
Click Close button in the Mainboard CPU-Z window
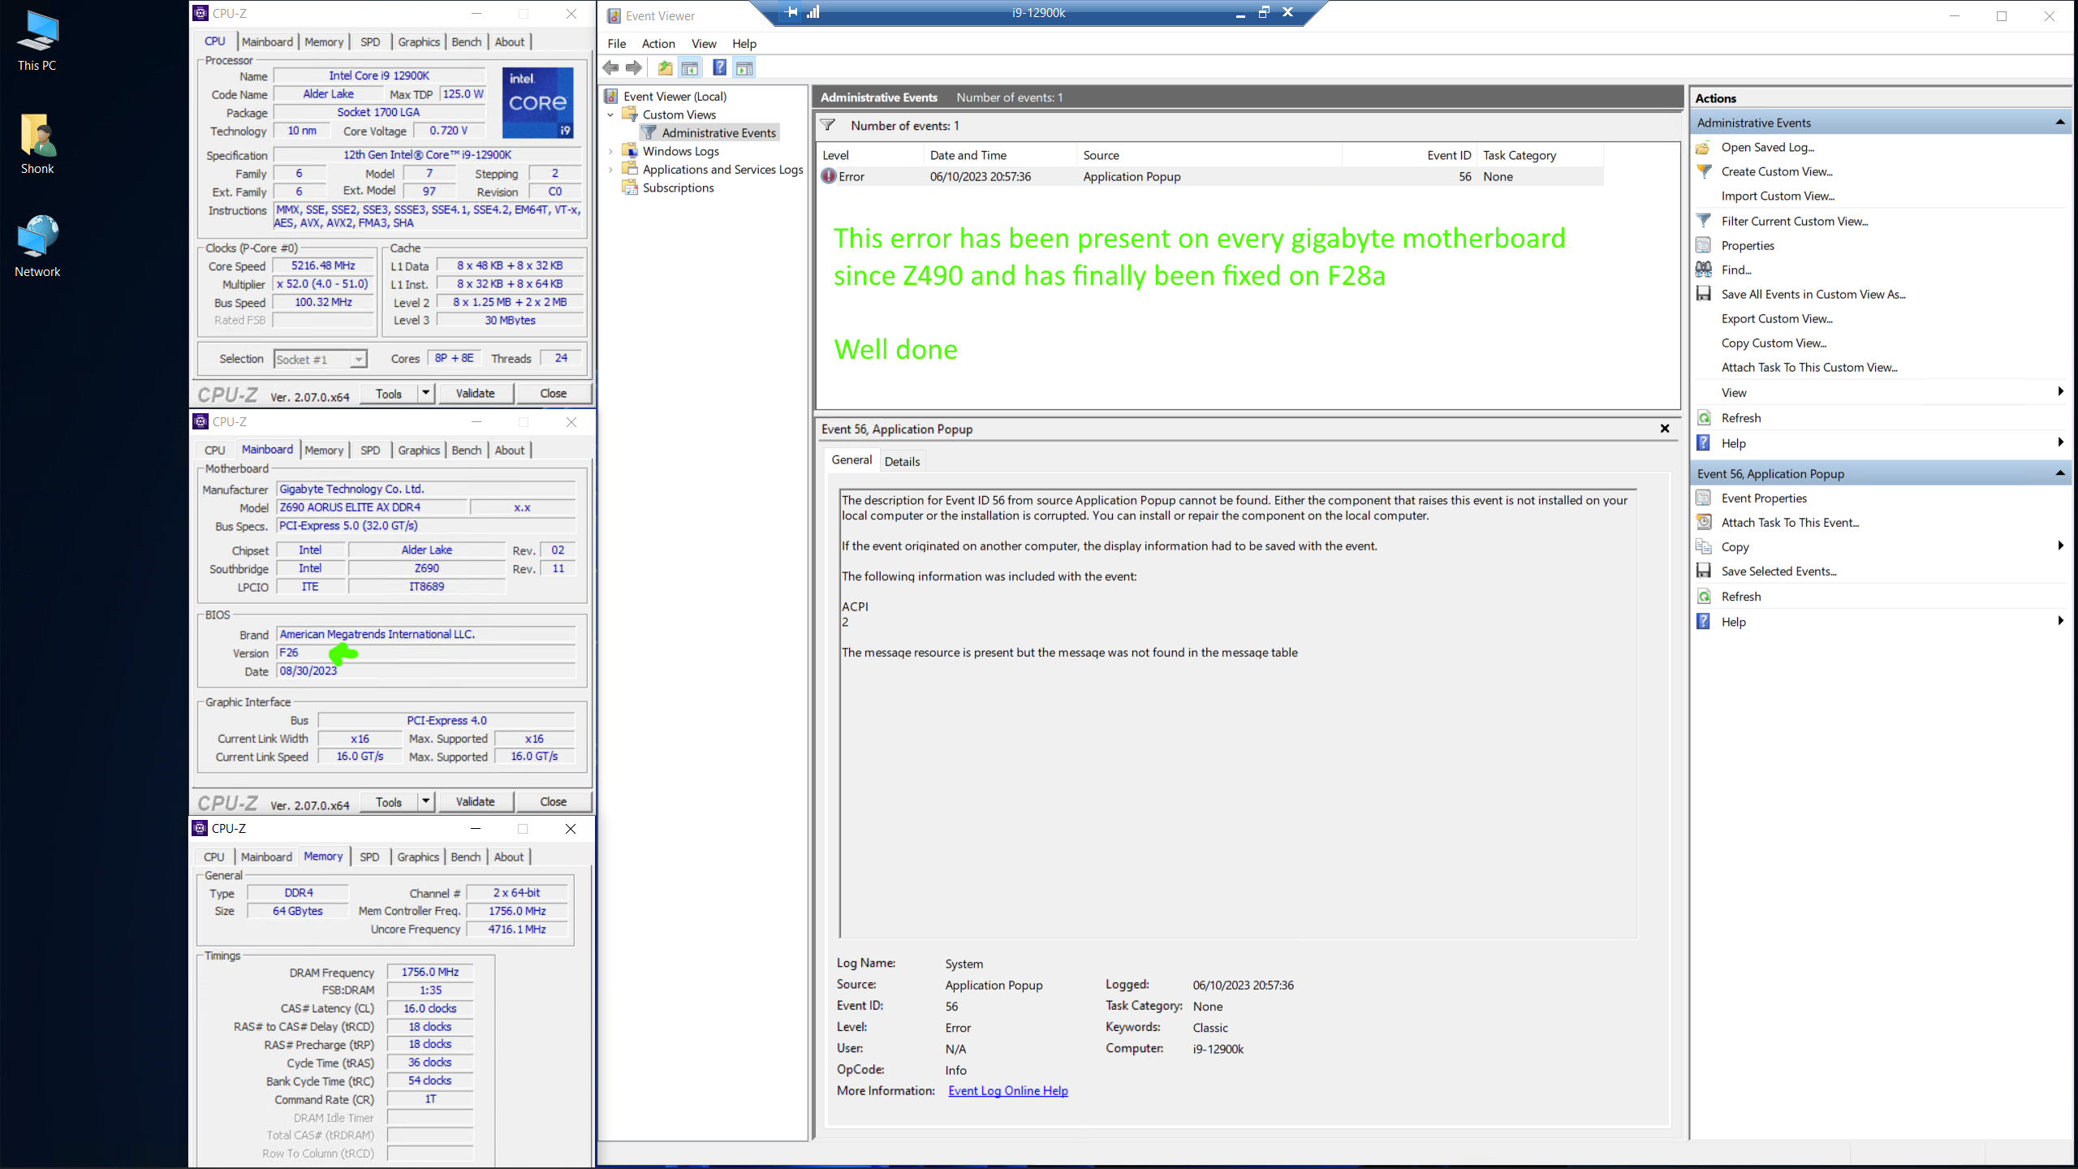tap(554, 801)
